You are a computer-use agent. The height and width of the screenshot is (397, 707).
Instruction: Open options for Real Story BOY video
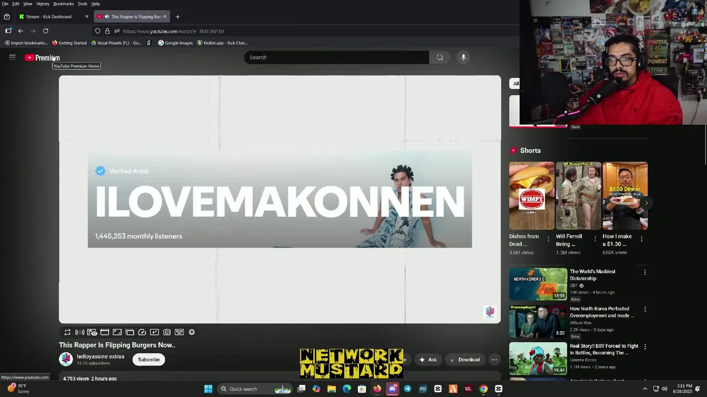pos(645,347)
